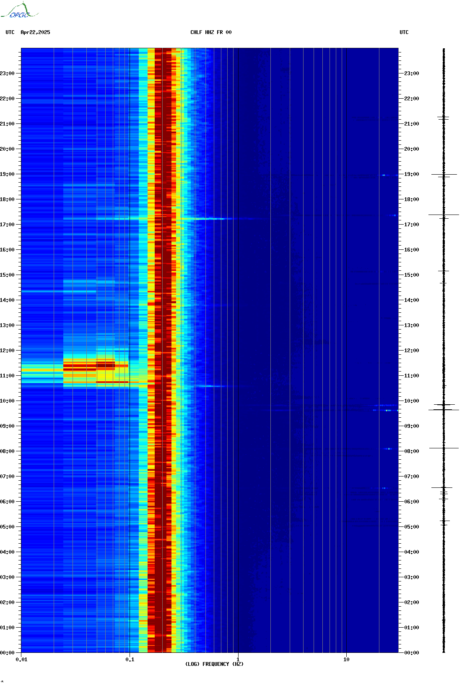Viewport: 462px width, 686px height.
Task: Click the 'CHLF HHZ FR 00' station title
Action: pyautogui.click(x=211, y=32)
